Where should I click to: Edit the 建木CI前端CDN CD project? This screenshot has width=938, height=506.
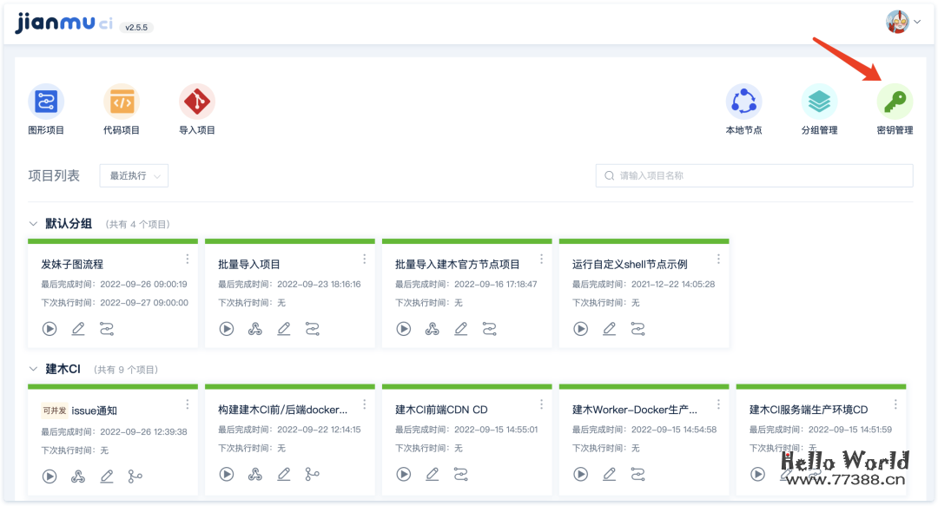(433, 474)
